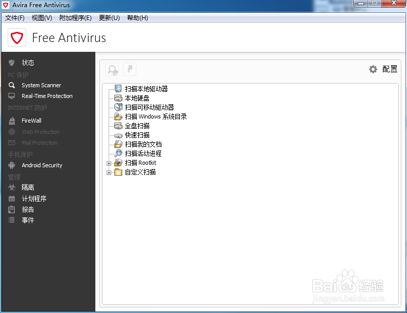This screenshot has height=313, width=407.
Task: Click the 扫描可移动驱动器 disc icon
Action: pyautogui.click(x=118, y=107)
